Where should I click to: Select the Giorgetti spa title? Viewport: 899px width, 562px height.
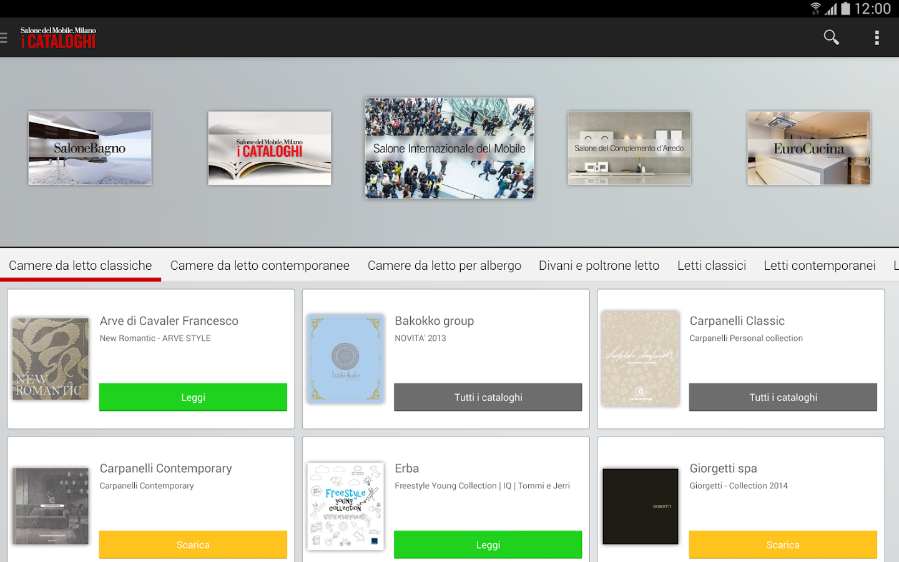point(724,468)
